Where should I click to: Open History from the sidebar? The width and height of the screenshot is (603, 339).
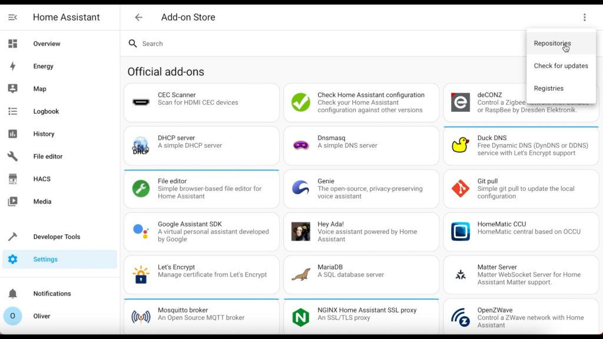tap(59, 134)
